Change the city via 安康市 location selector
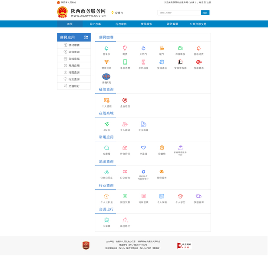Image resolution: width=268 pixels, height=260 pixels. 117,13
